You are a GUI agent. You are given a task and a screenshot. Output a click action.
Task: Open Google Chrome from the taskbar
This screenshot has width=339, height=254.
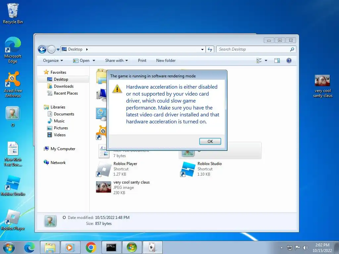[91, 247]
